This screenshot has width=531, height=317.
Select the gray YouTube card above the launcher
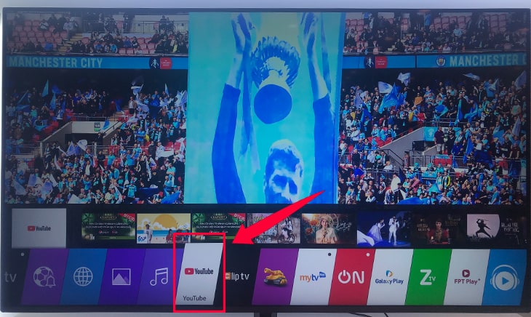click(x=39, y=228)
